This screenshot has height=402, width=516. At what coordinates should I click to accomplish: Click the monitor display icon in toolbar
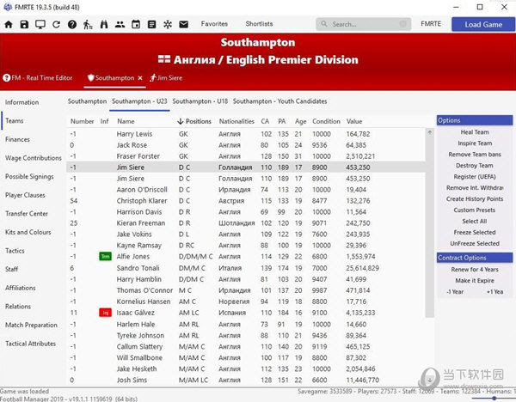[40, 24]
